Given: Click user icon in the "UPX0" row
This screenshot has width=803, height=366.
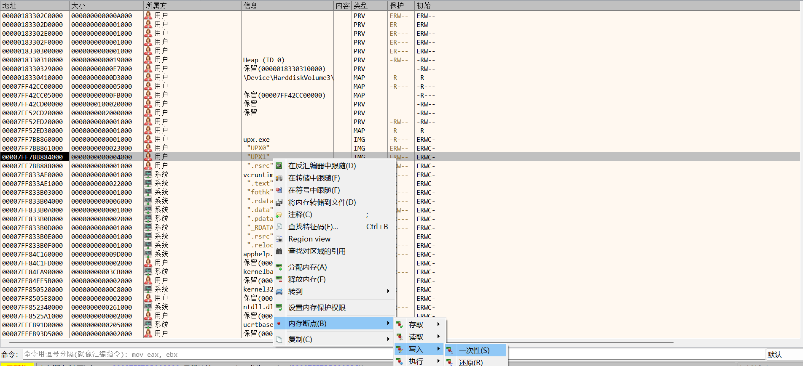Looking at the screenshot, I should tap(148, 148).
